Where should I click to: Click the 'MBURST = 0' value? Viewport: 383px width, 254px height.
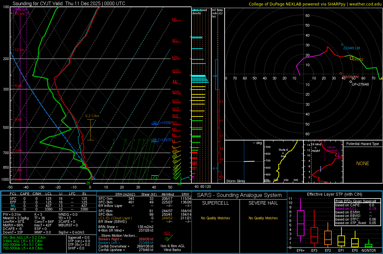68,225
